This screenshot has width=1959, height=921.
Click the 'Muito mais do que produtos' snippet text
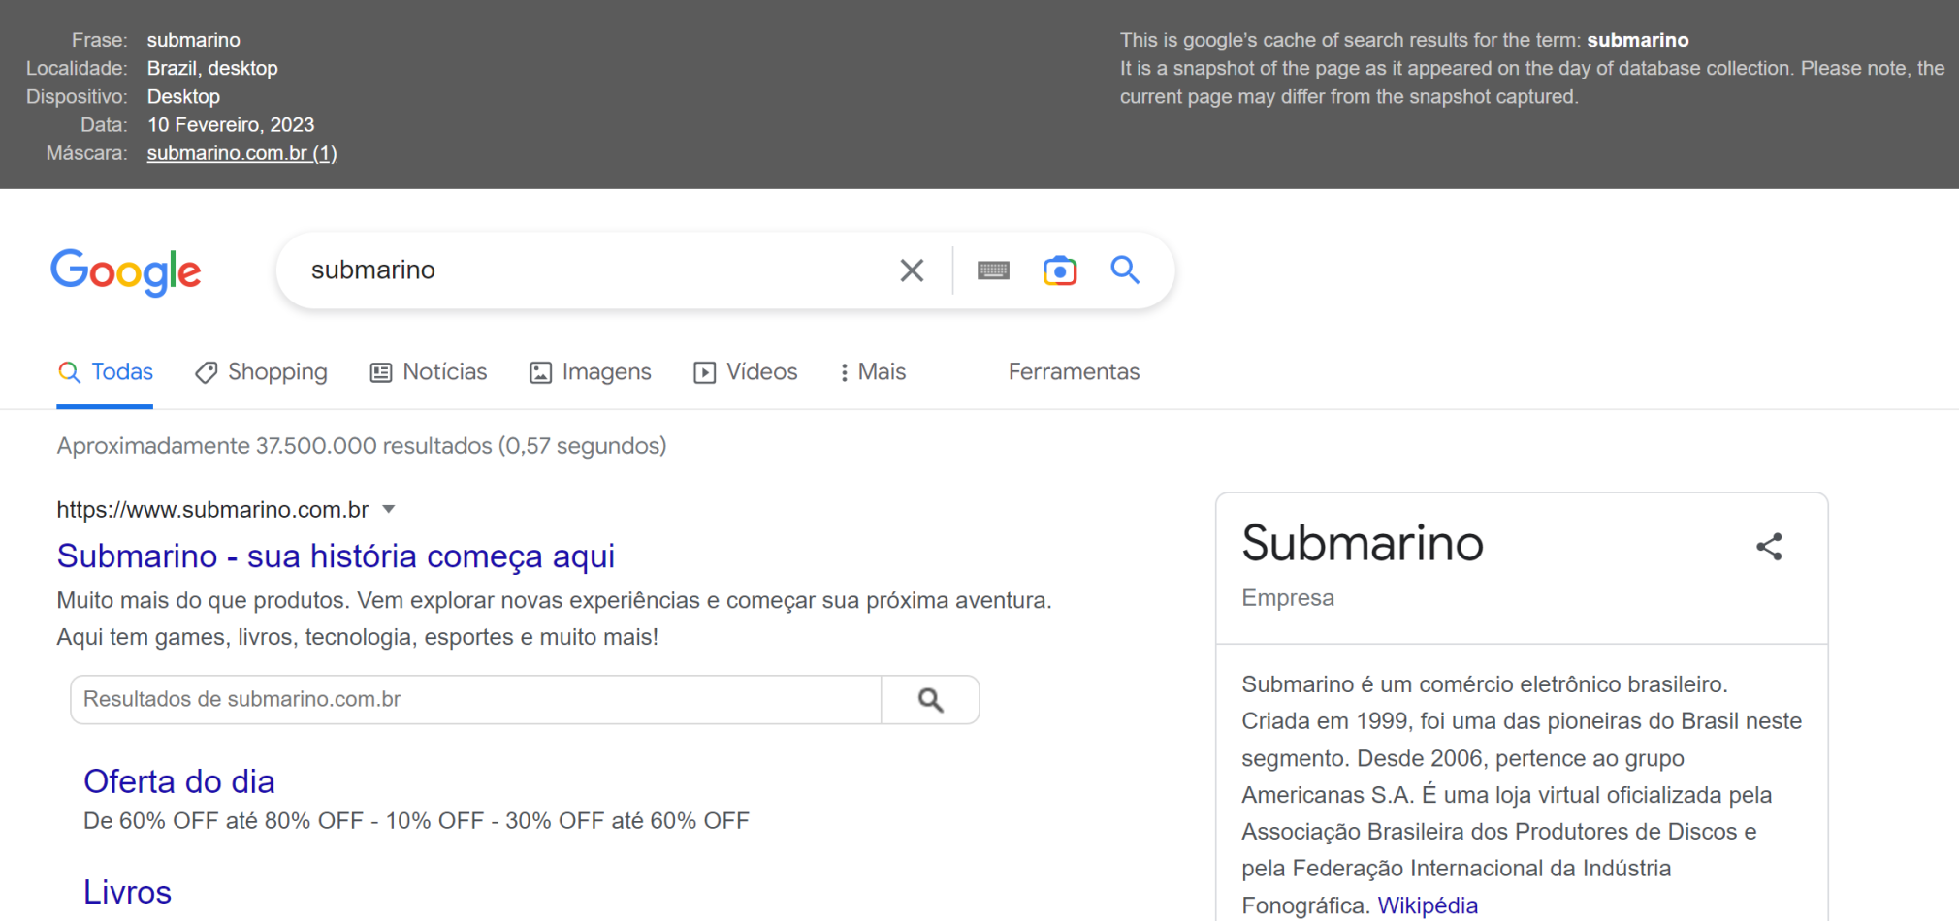(x=554, y=619)
